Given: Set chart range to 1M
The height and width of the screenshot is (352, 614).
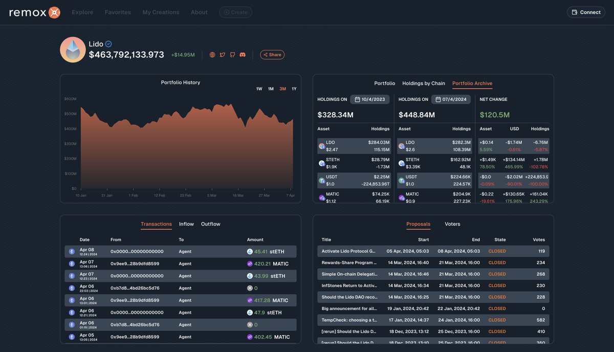Looking at the screenshot, I should pos(271,89).
